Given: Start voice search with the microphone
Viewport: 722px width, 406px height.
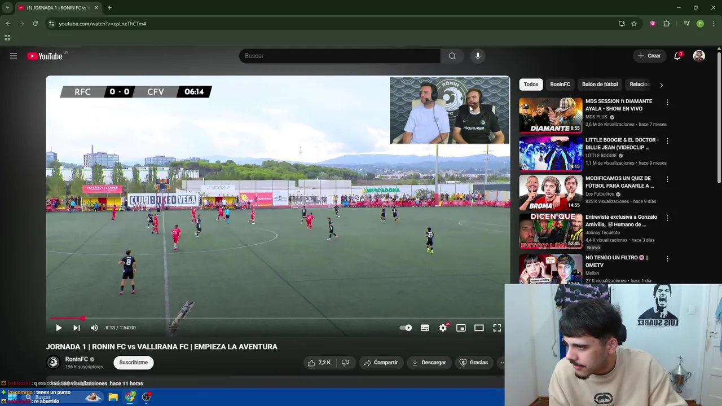Looking at the screenshot, I should pyautogui.click(x=478, y=56).
